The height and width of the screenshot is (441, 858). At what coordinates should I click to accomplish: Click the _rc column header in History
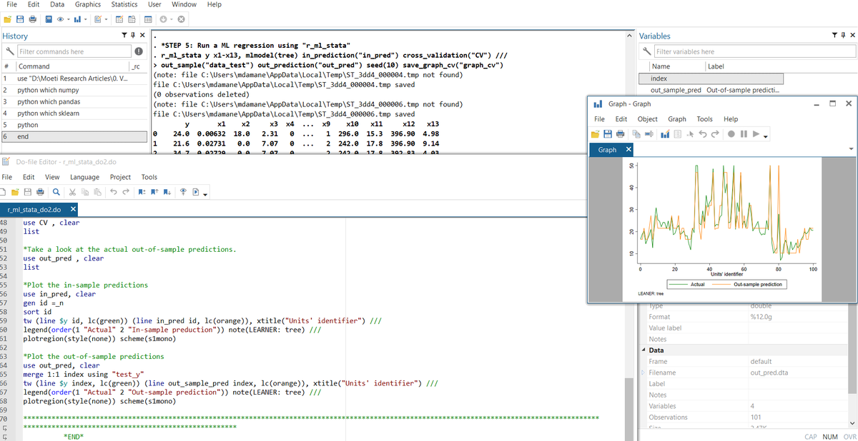137,66
